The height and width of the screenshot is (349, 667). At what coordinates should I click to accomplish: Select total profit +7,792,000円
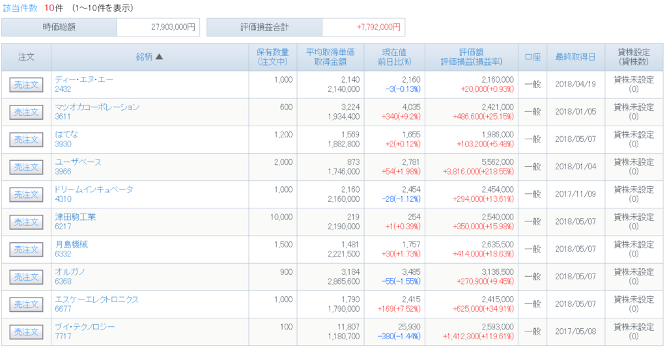click(378, 27)
